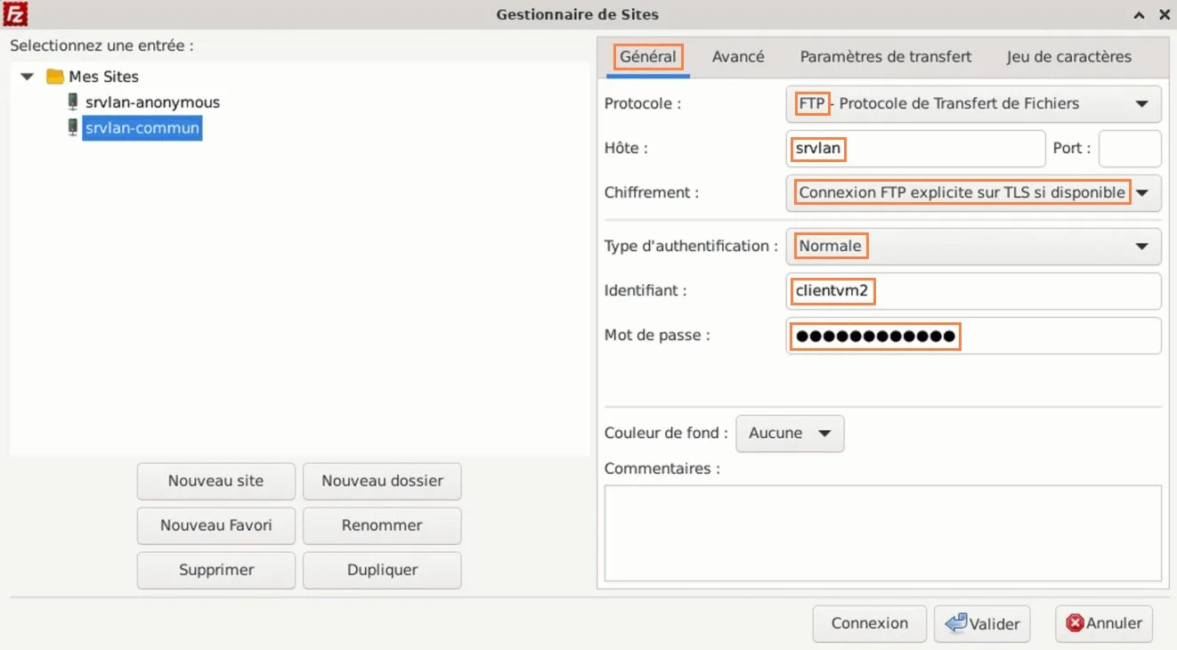This screenshot has height=650, width=1177.
Task: Click the Connexion button
Action: [x=870, y=623]
